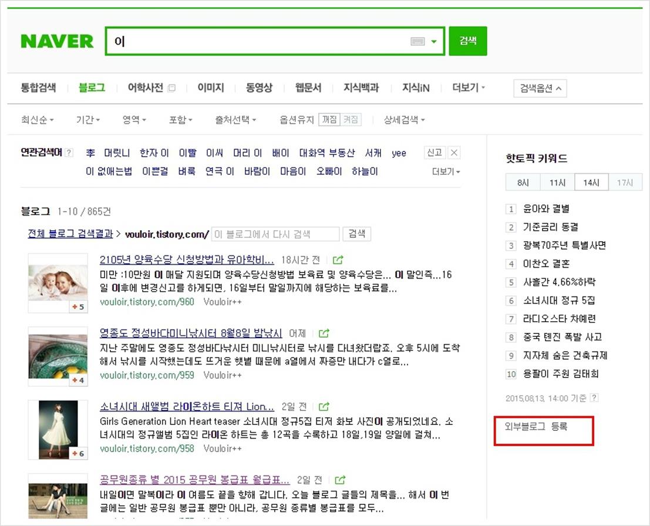Screen dimensions: 650x526
Task: Click share icon beside 공무원 봉급표 post
Action: [340, 480]
